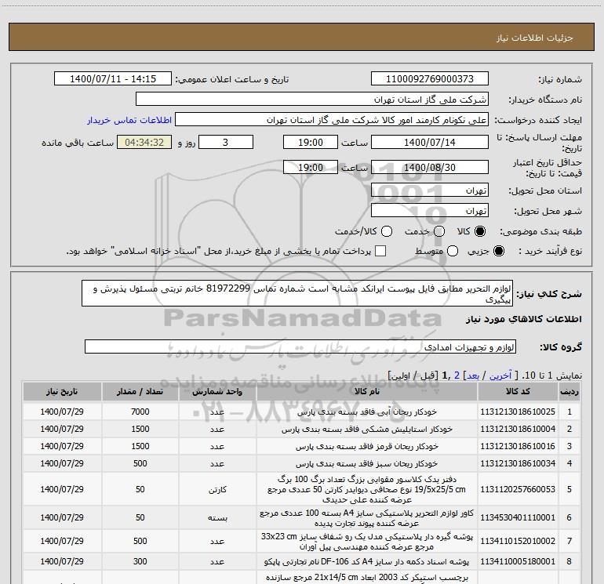
Task: Click item name خودکار ریحان آبی فاقد بسته بندی پارس
Action: 367,412
